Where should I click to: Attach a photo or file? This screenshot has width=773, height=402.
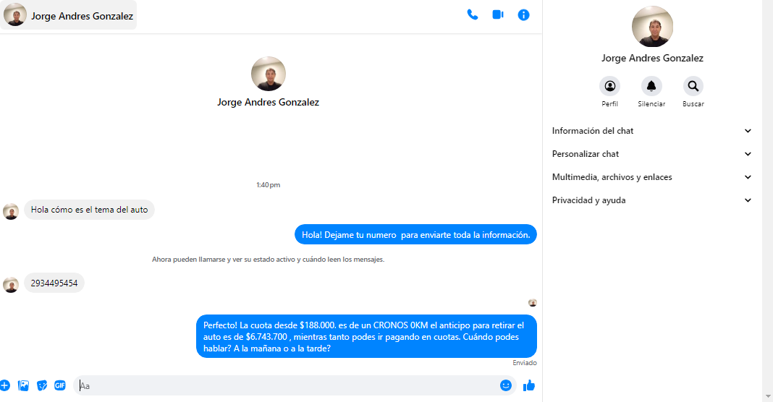[x=24, y=385]
